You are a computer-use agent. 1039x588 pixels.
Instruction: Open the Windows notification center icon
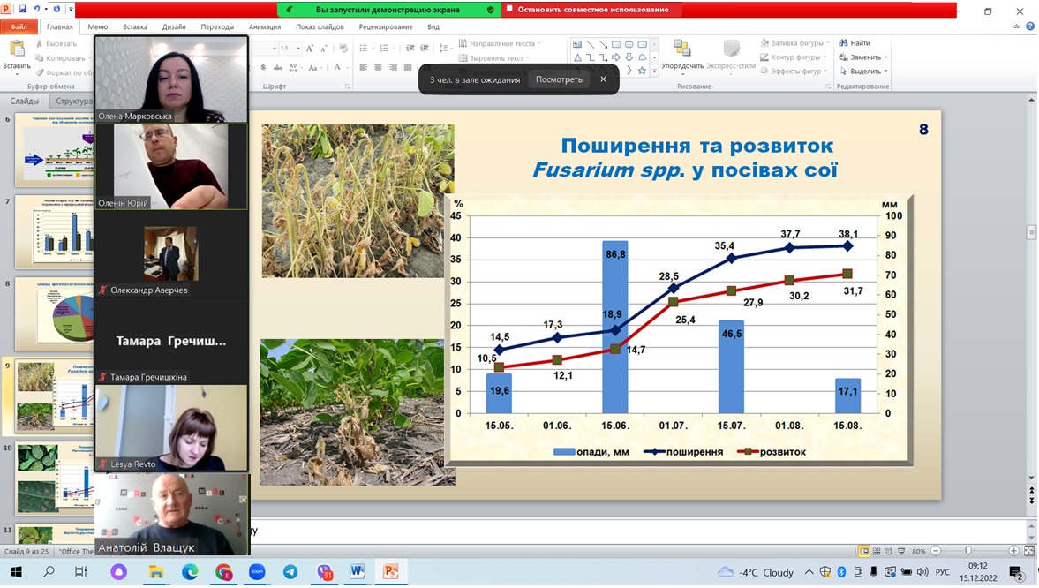coord(1016,572)
